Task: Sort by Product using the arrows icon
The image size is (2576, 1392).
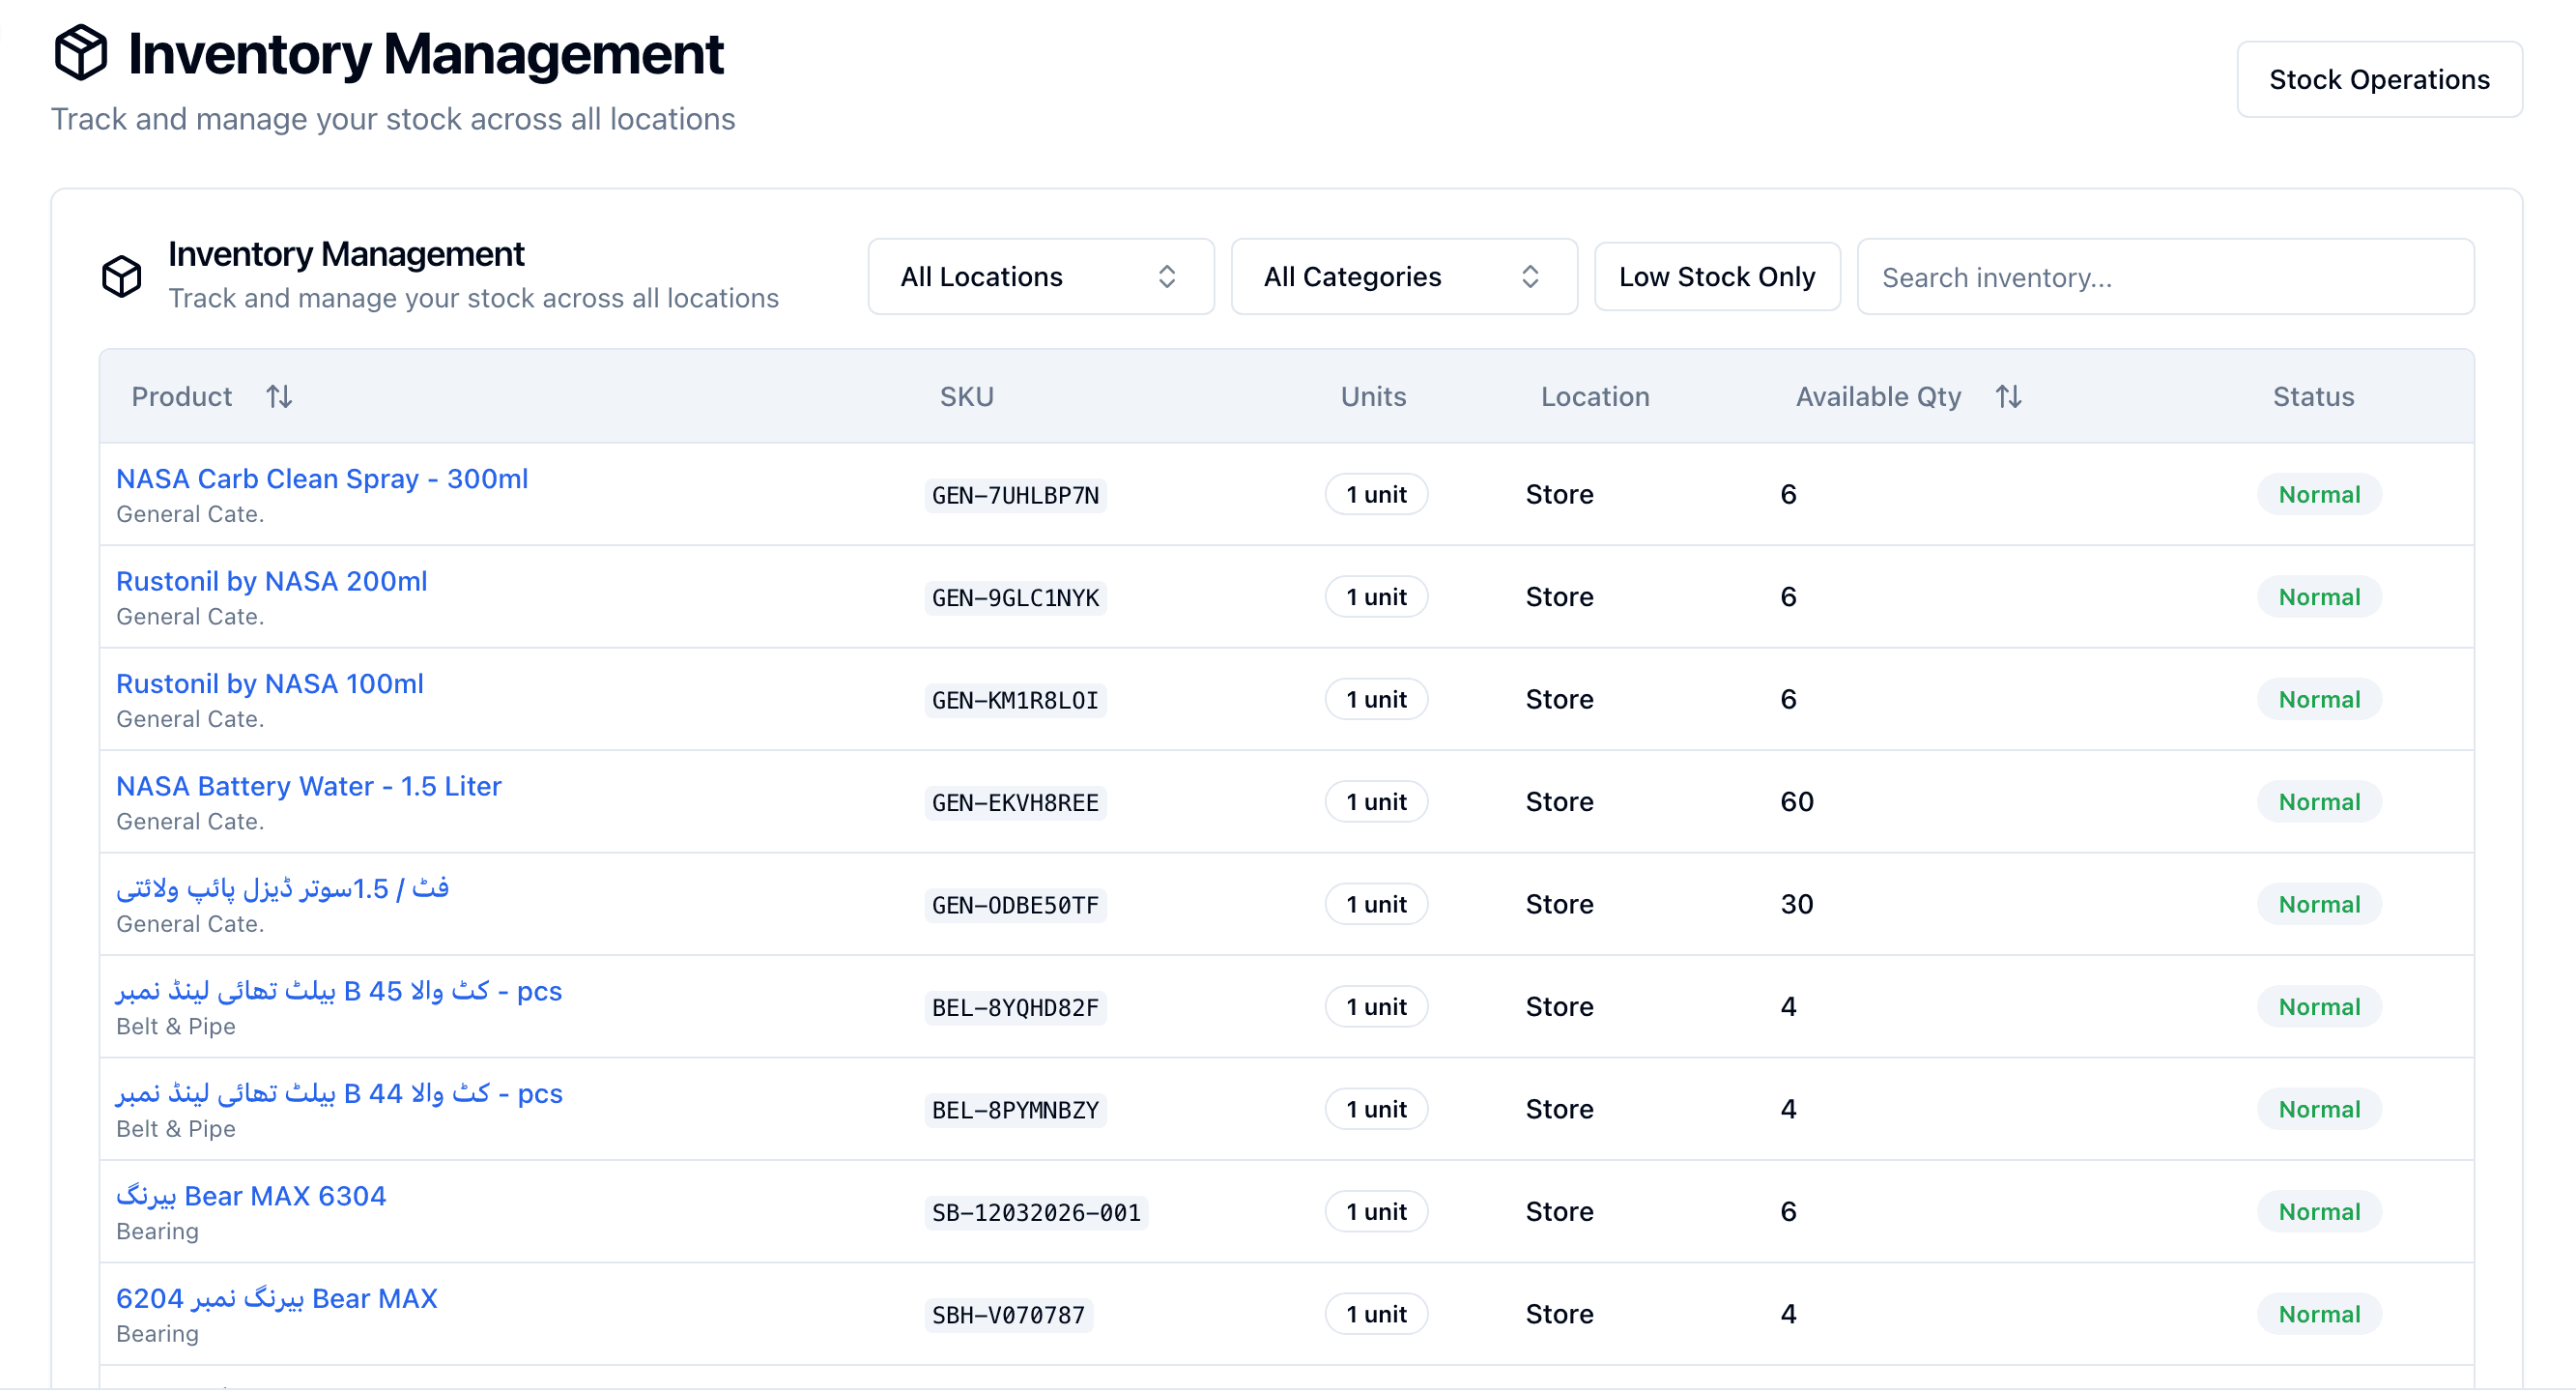Action: click(x=279, y=397)
